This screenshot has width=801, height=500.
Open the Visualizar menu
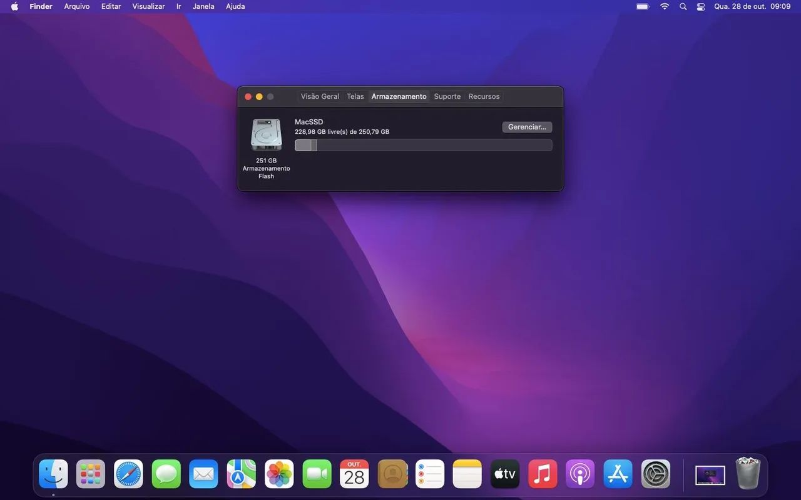[148, 6]
